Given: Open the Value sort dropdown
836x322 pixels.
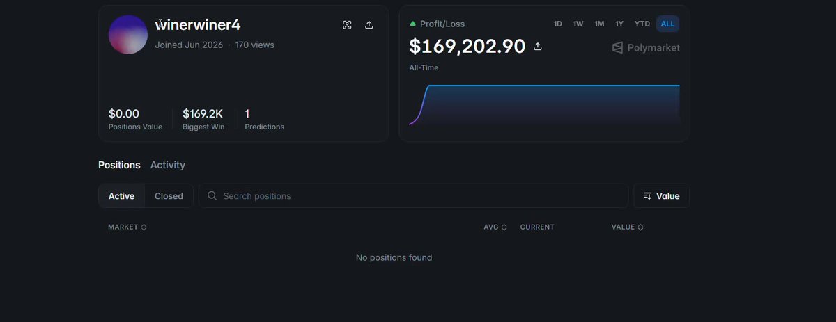Looking at the screenshot, I should [661, 196].
